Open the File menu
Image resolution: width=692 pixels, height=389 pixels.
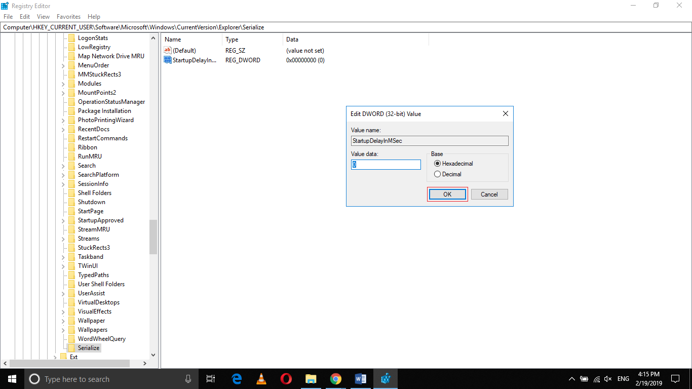coord(8,17)
